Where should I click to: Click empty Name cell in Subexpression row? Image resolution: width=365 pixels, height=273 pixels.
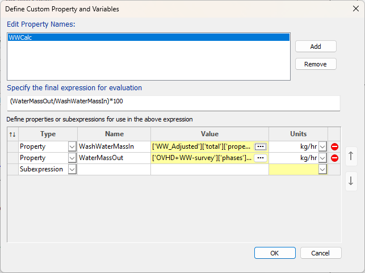pyautogui.click(x=114, y=170)
